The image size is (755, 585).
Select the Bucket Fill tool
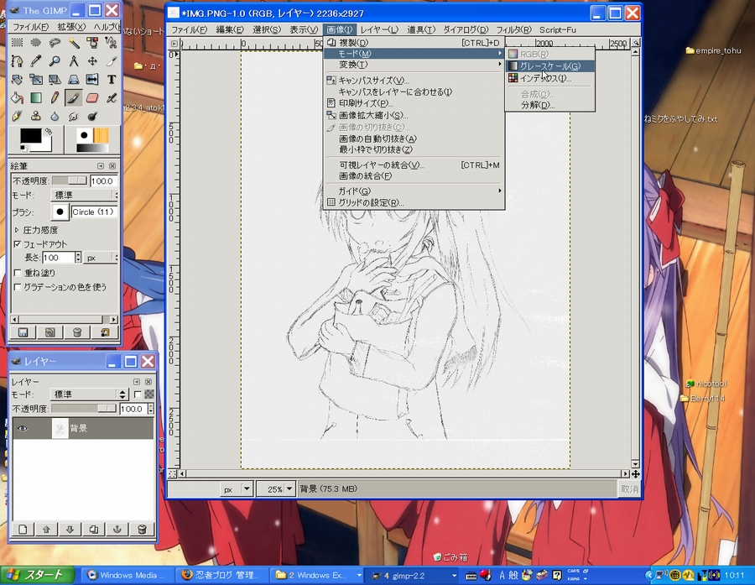(x=18, y=98)
